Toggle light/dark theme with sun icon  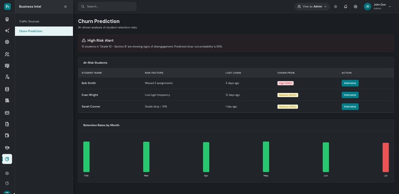click(335, 7)
